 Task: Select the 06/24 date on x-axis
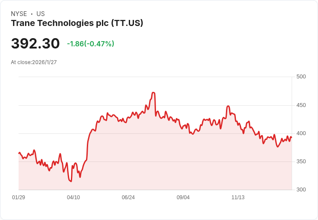click(128, 197)
